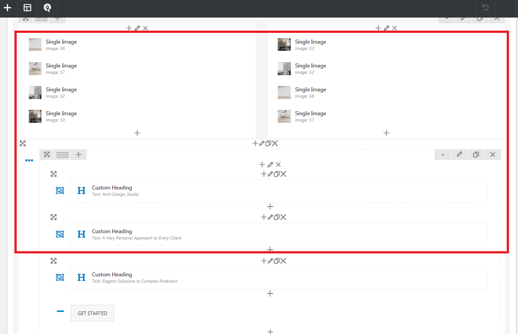Click thumbnail of Image 56 in left column
Image resolution: width=518 pixels, height=334 pixels.
pyautogui.click(x=35, y=45)
